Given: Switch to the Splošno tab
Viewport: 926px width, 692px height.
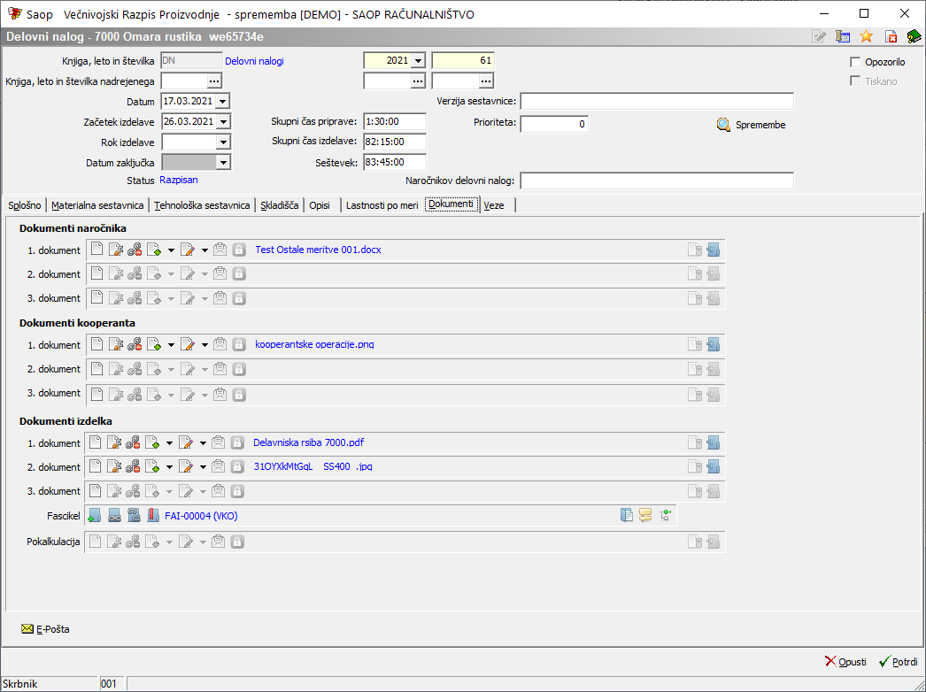Looking at the screenshot, I should 25,205.
